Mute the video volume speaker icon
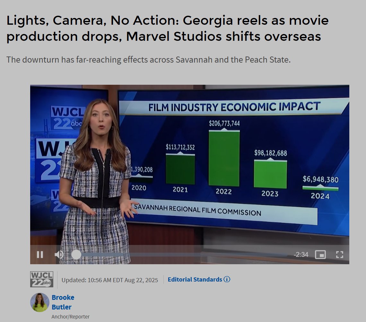Viewport: 366px width, 322px height. (59, 254)
